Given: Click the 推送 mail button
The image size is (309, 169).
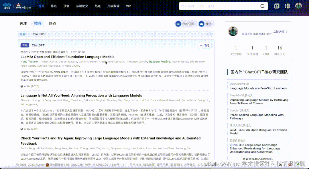Looking at the screenshot, I should [205, 24].
